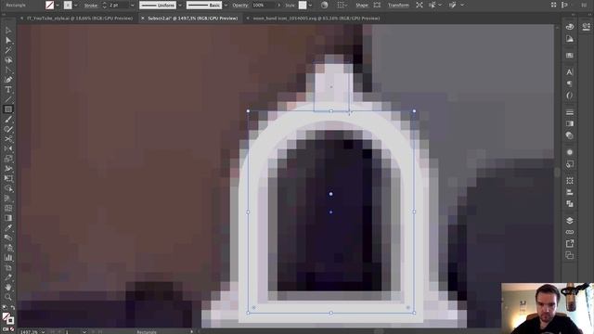
Task: Open the Pathfinder panel icon
Action: [569, 204]
